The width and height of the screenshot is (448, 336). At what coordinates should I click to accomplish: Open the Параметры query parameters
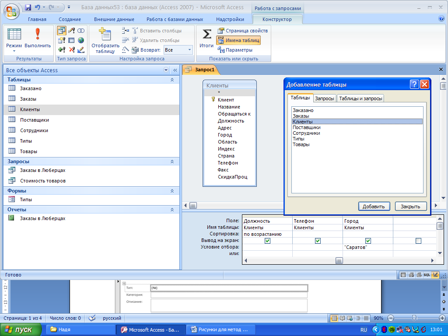tap(235, 50)
